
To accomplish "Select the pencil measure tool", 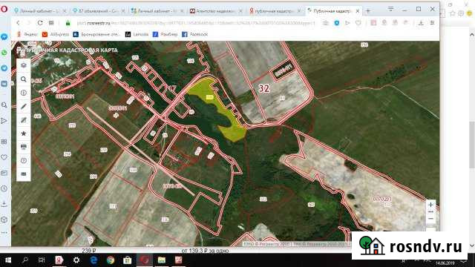I will click(23, 106).
